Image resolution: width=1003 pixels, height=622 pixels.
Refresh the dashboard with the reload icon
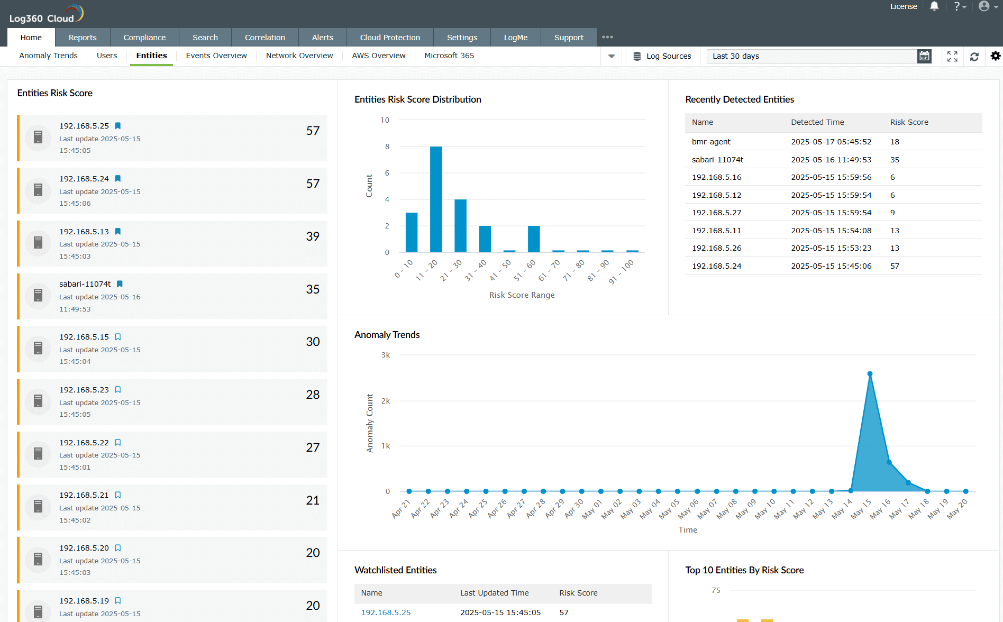coord(974,56)
